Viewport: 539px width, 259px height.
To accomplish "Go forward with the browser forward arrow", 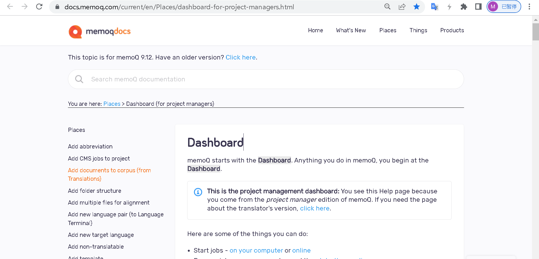I will click(x=25, y=6).
